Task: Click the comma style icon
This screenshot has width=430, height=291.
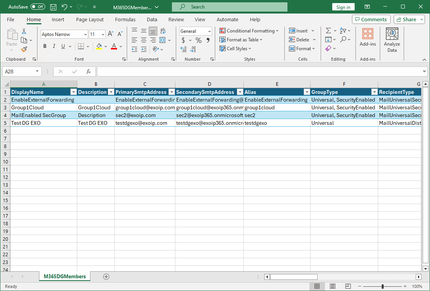Action: pyautogui.click(x=207, y=40)
